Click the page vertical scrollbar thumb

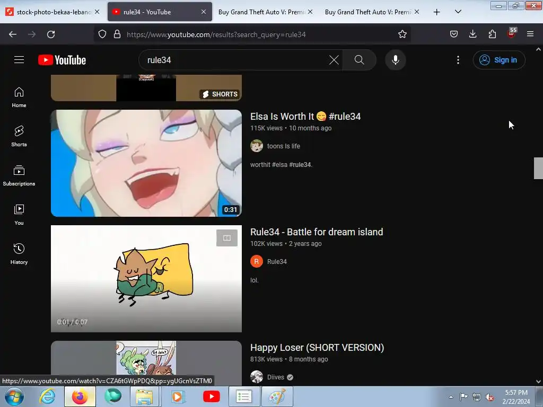tap(538, 168)
